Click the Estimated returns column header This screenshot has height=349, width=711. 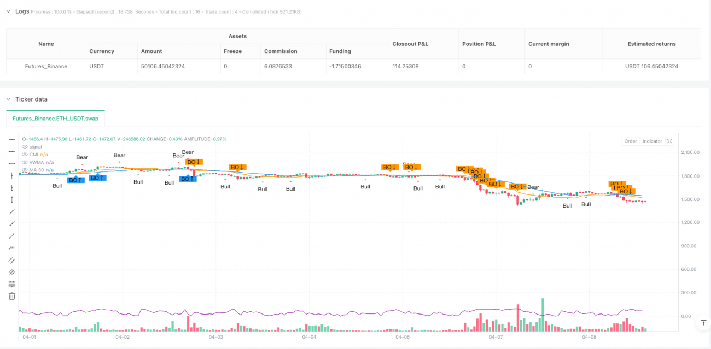[651, 44]
